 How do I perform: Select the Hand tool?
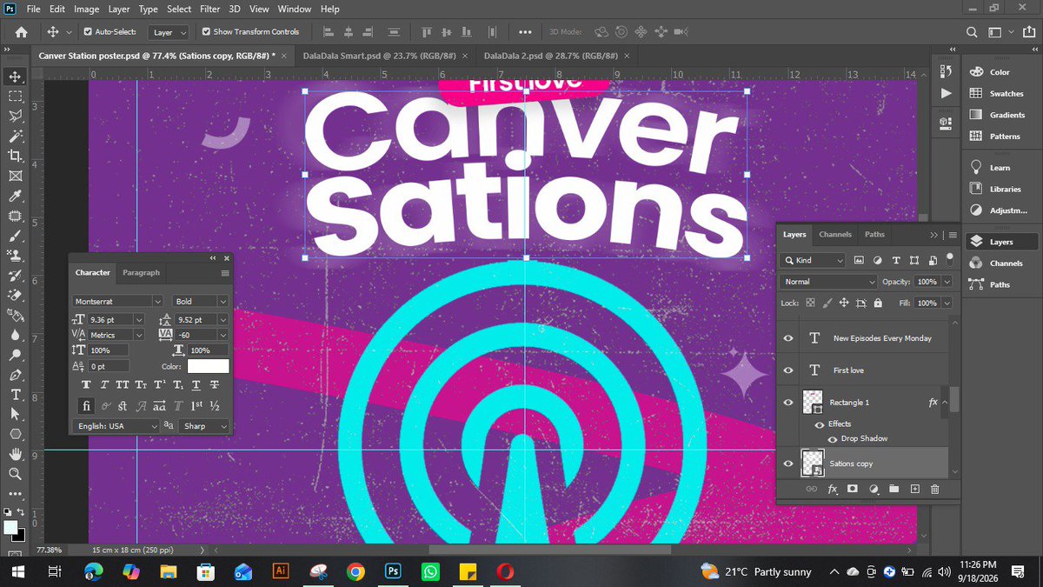point(16,454)
